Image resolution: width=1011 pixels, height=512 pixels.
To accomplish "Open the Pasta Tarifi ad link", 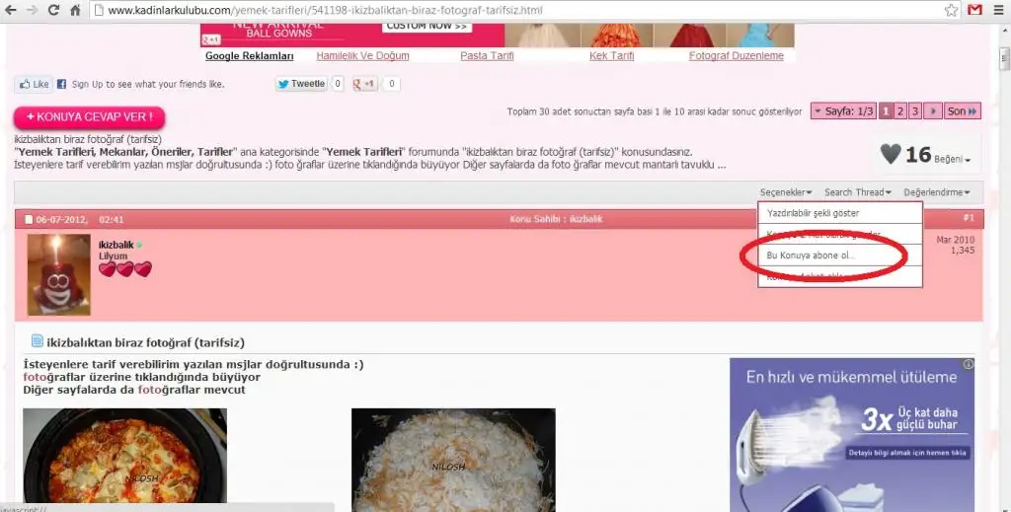I will [487, 56].
